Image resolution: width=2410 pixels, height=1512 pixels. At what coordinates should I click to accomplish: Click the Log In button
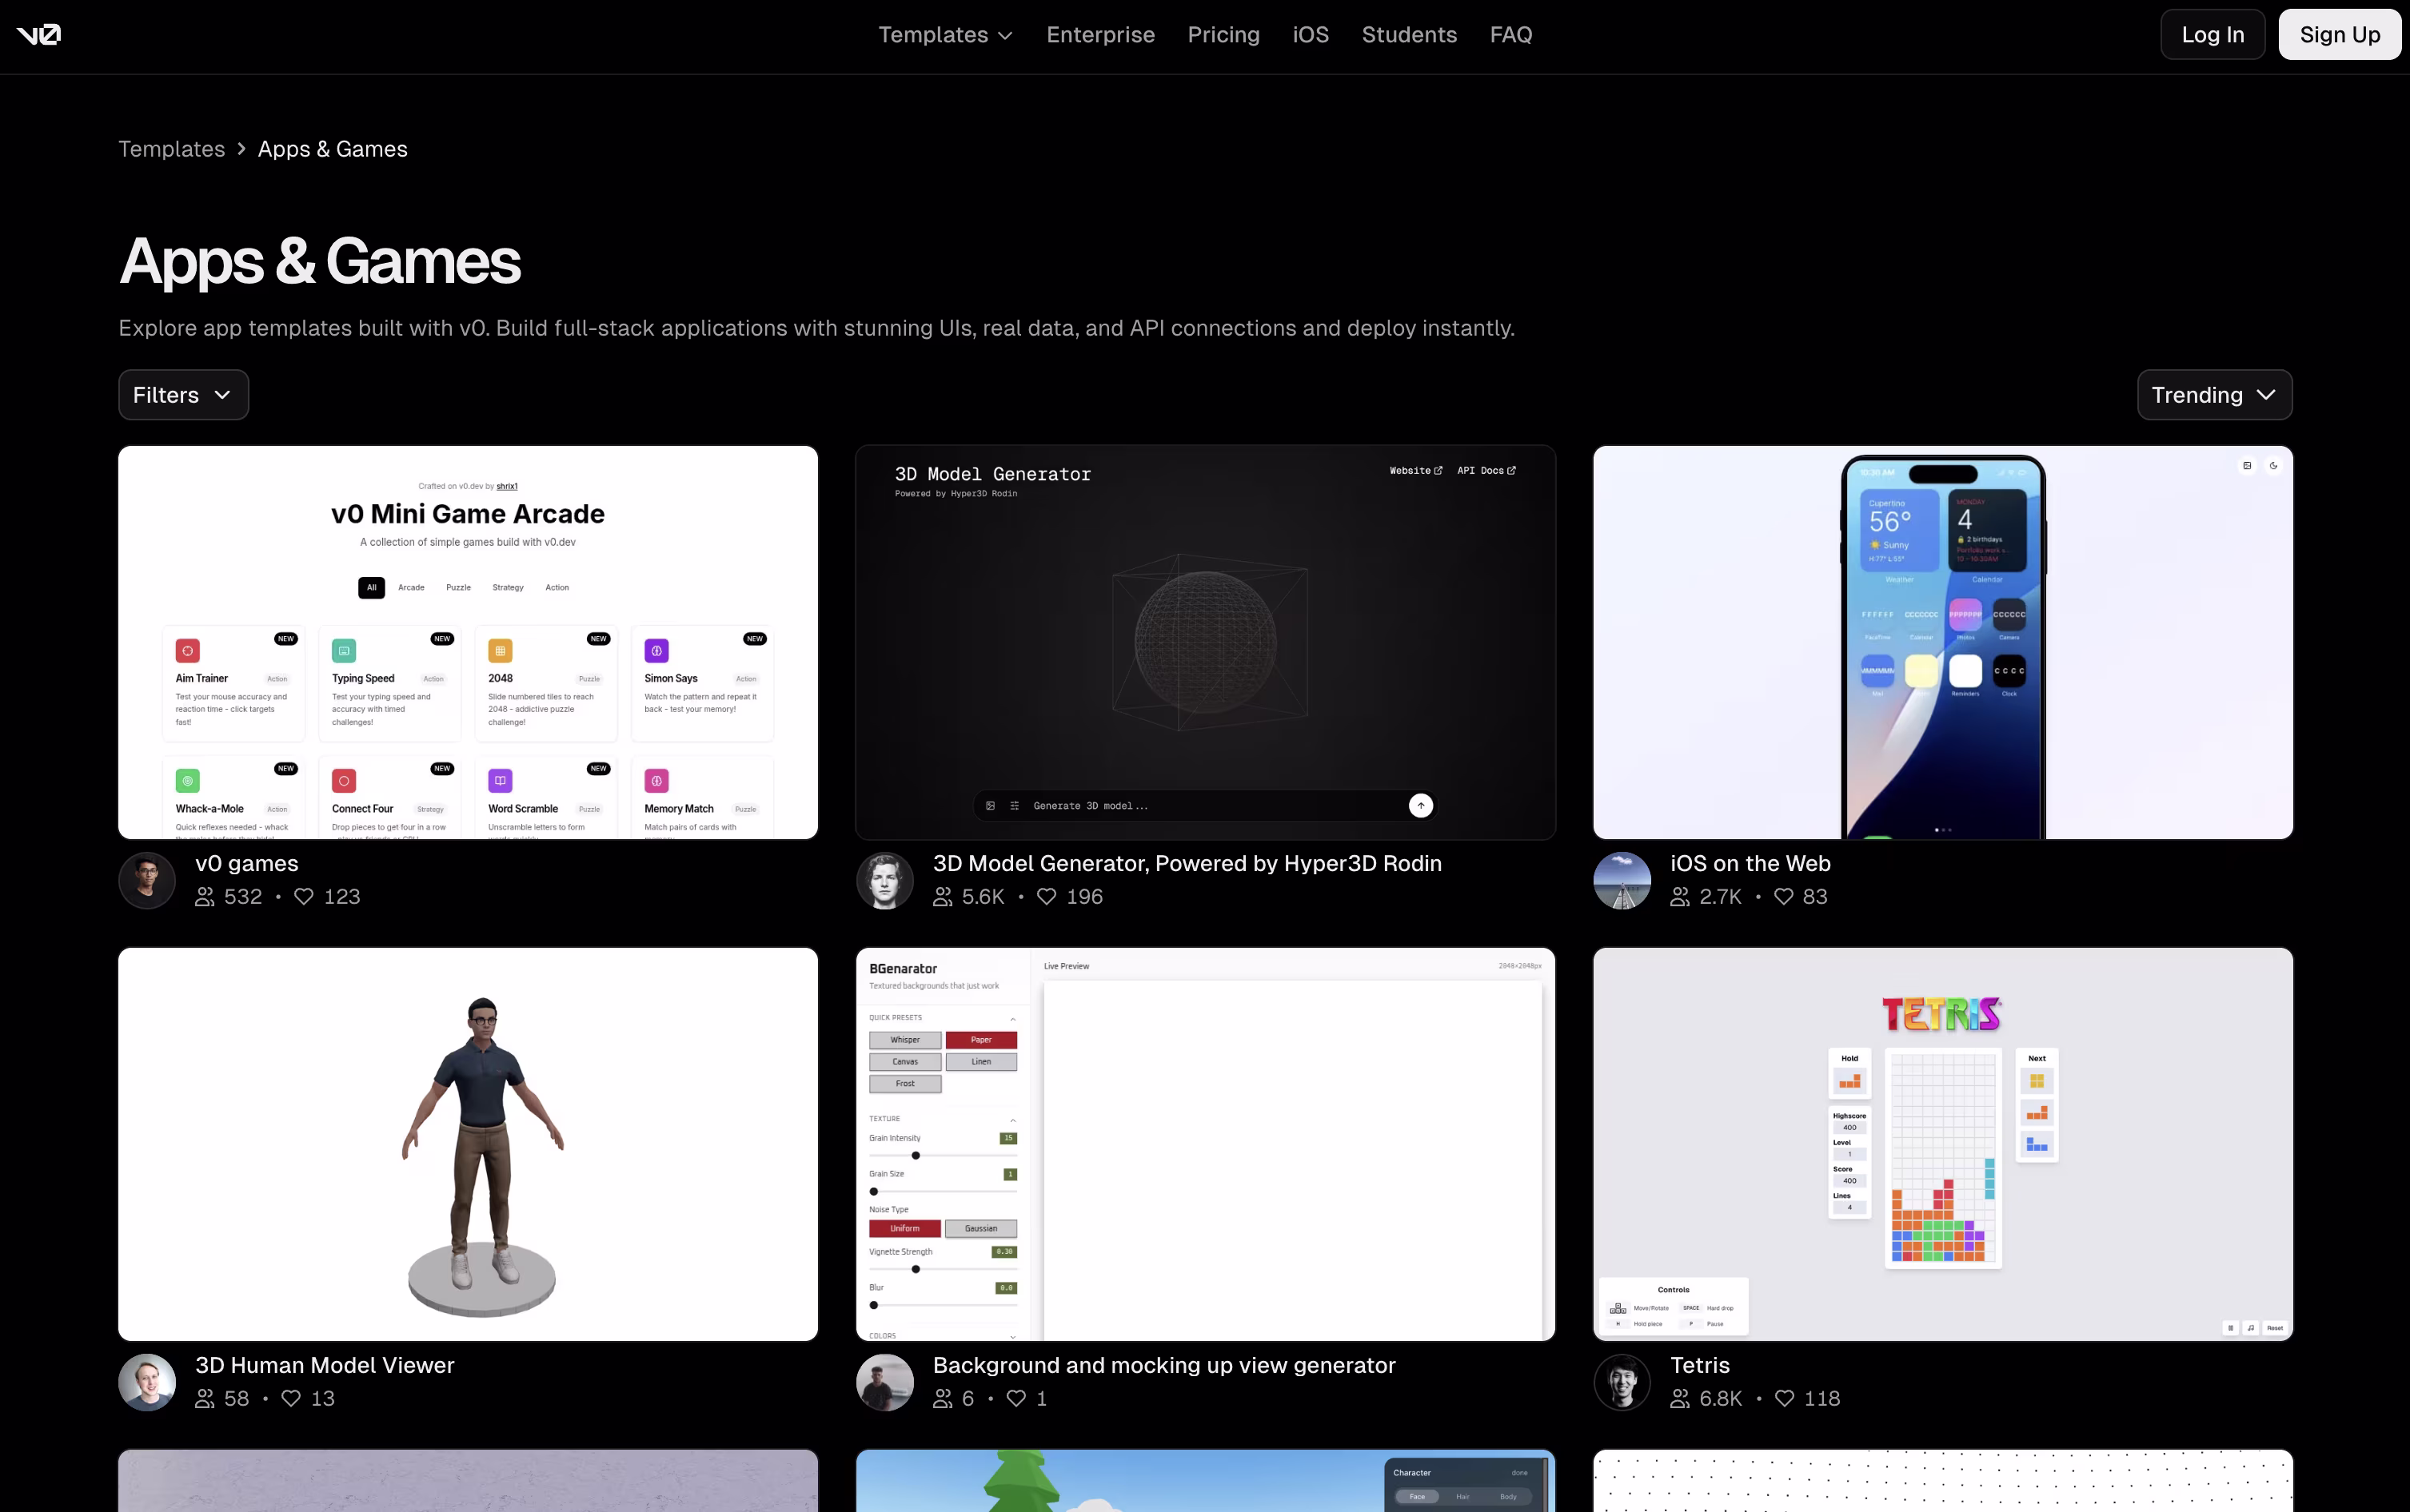(x=2212, y=35)
